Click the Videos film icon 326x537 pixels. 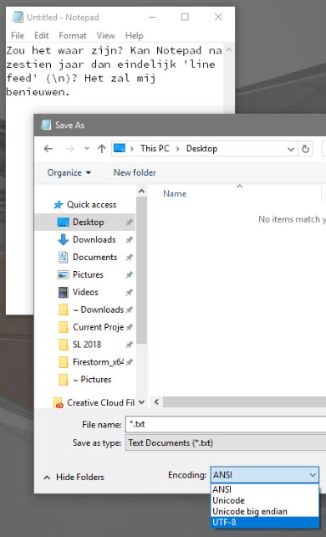[x=64, y=292]
